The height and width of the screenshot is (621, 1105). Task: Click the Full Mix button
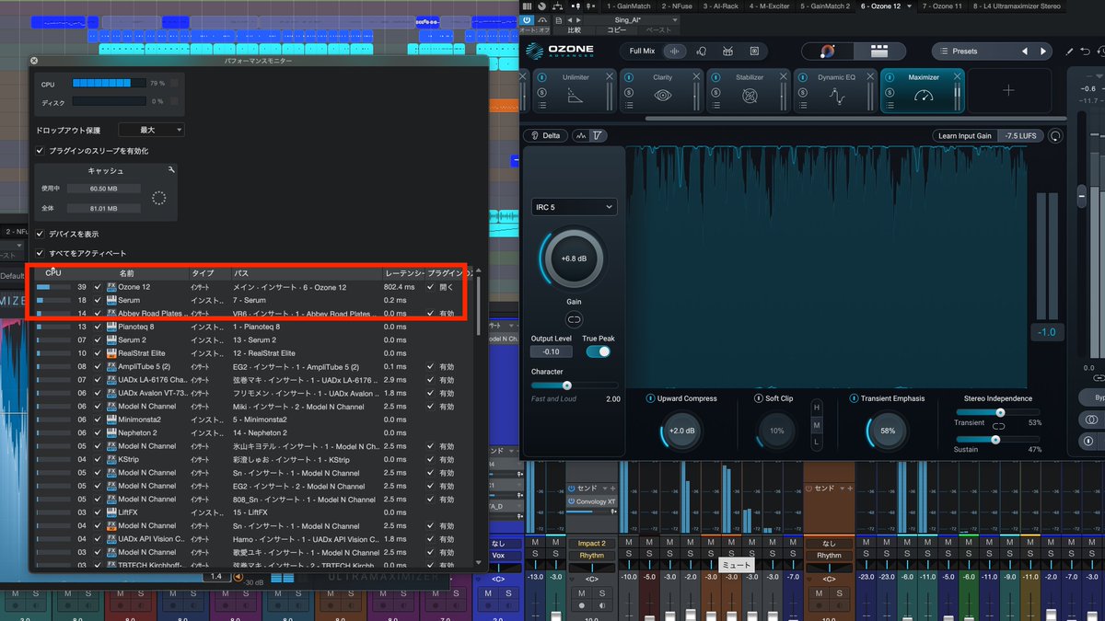[x=642, y=52]
